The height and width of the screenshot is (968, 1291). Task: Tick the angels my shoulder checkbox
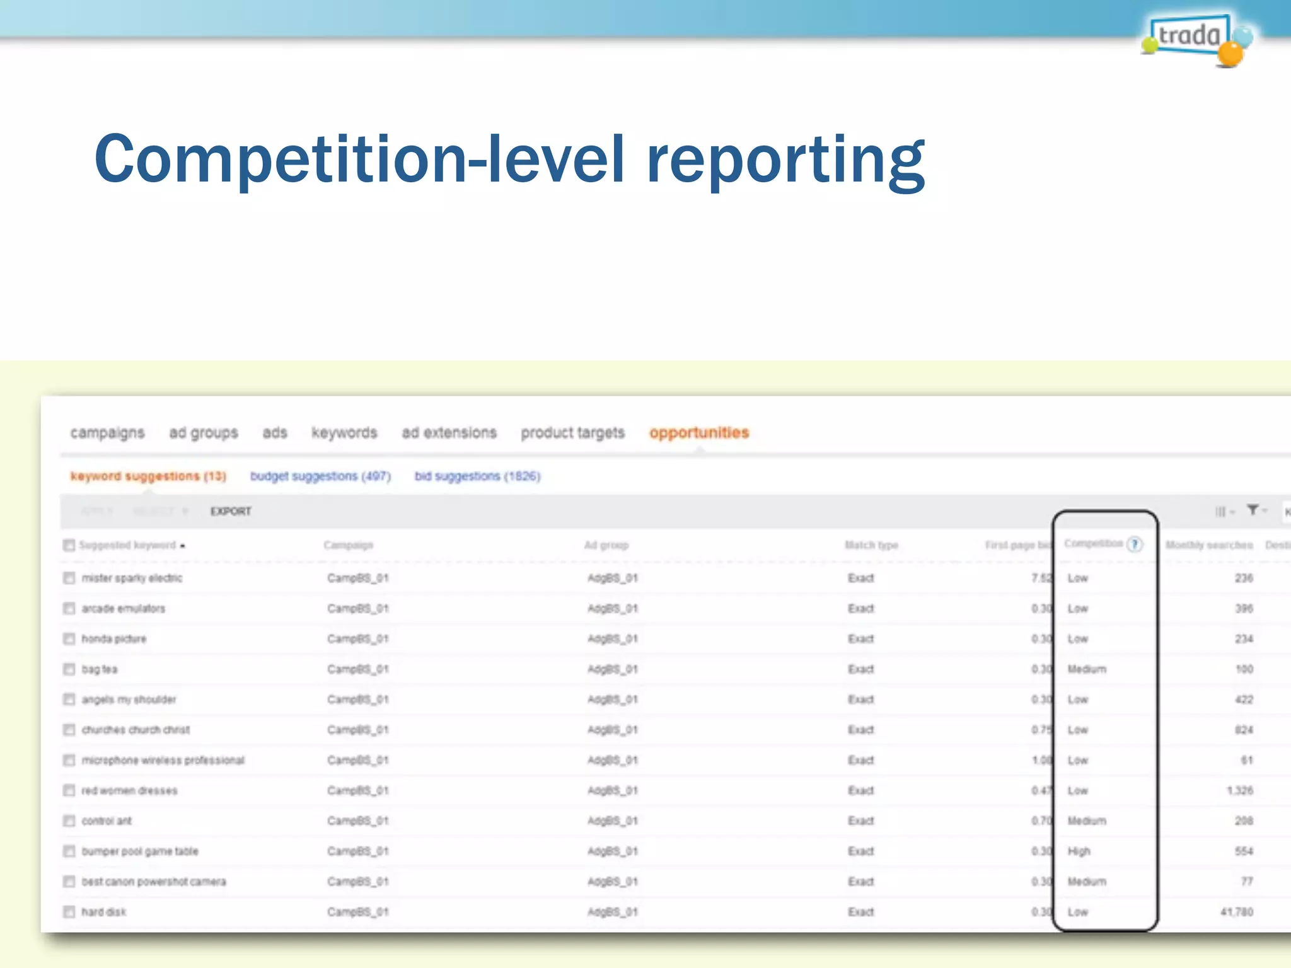69,700
